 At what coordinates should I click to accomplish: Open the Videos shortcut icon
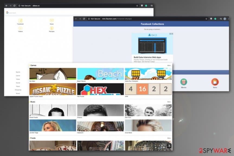[20, 28]
